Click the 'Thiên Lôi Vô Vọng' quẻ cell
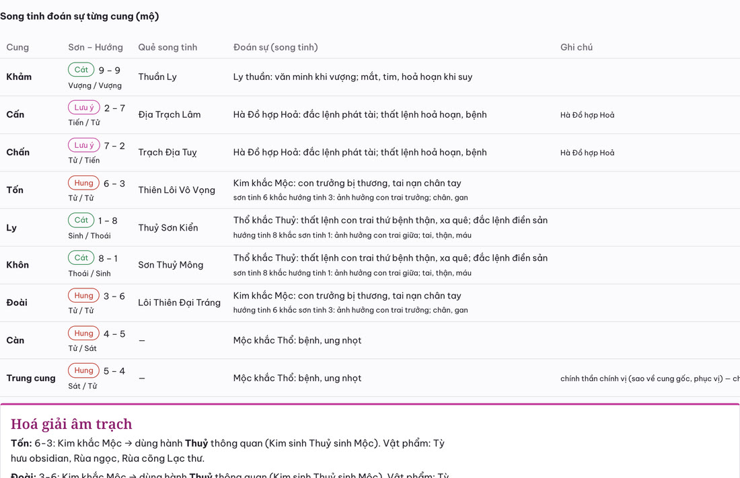 coord(176,190)
